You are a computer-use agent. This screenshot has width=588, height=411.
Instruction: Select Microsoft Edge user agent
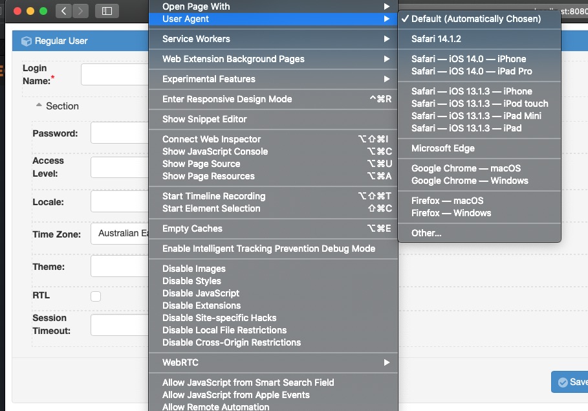point(479,149)
